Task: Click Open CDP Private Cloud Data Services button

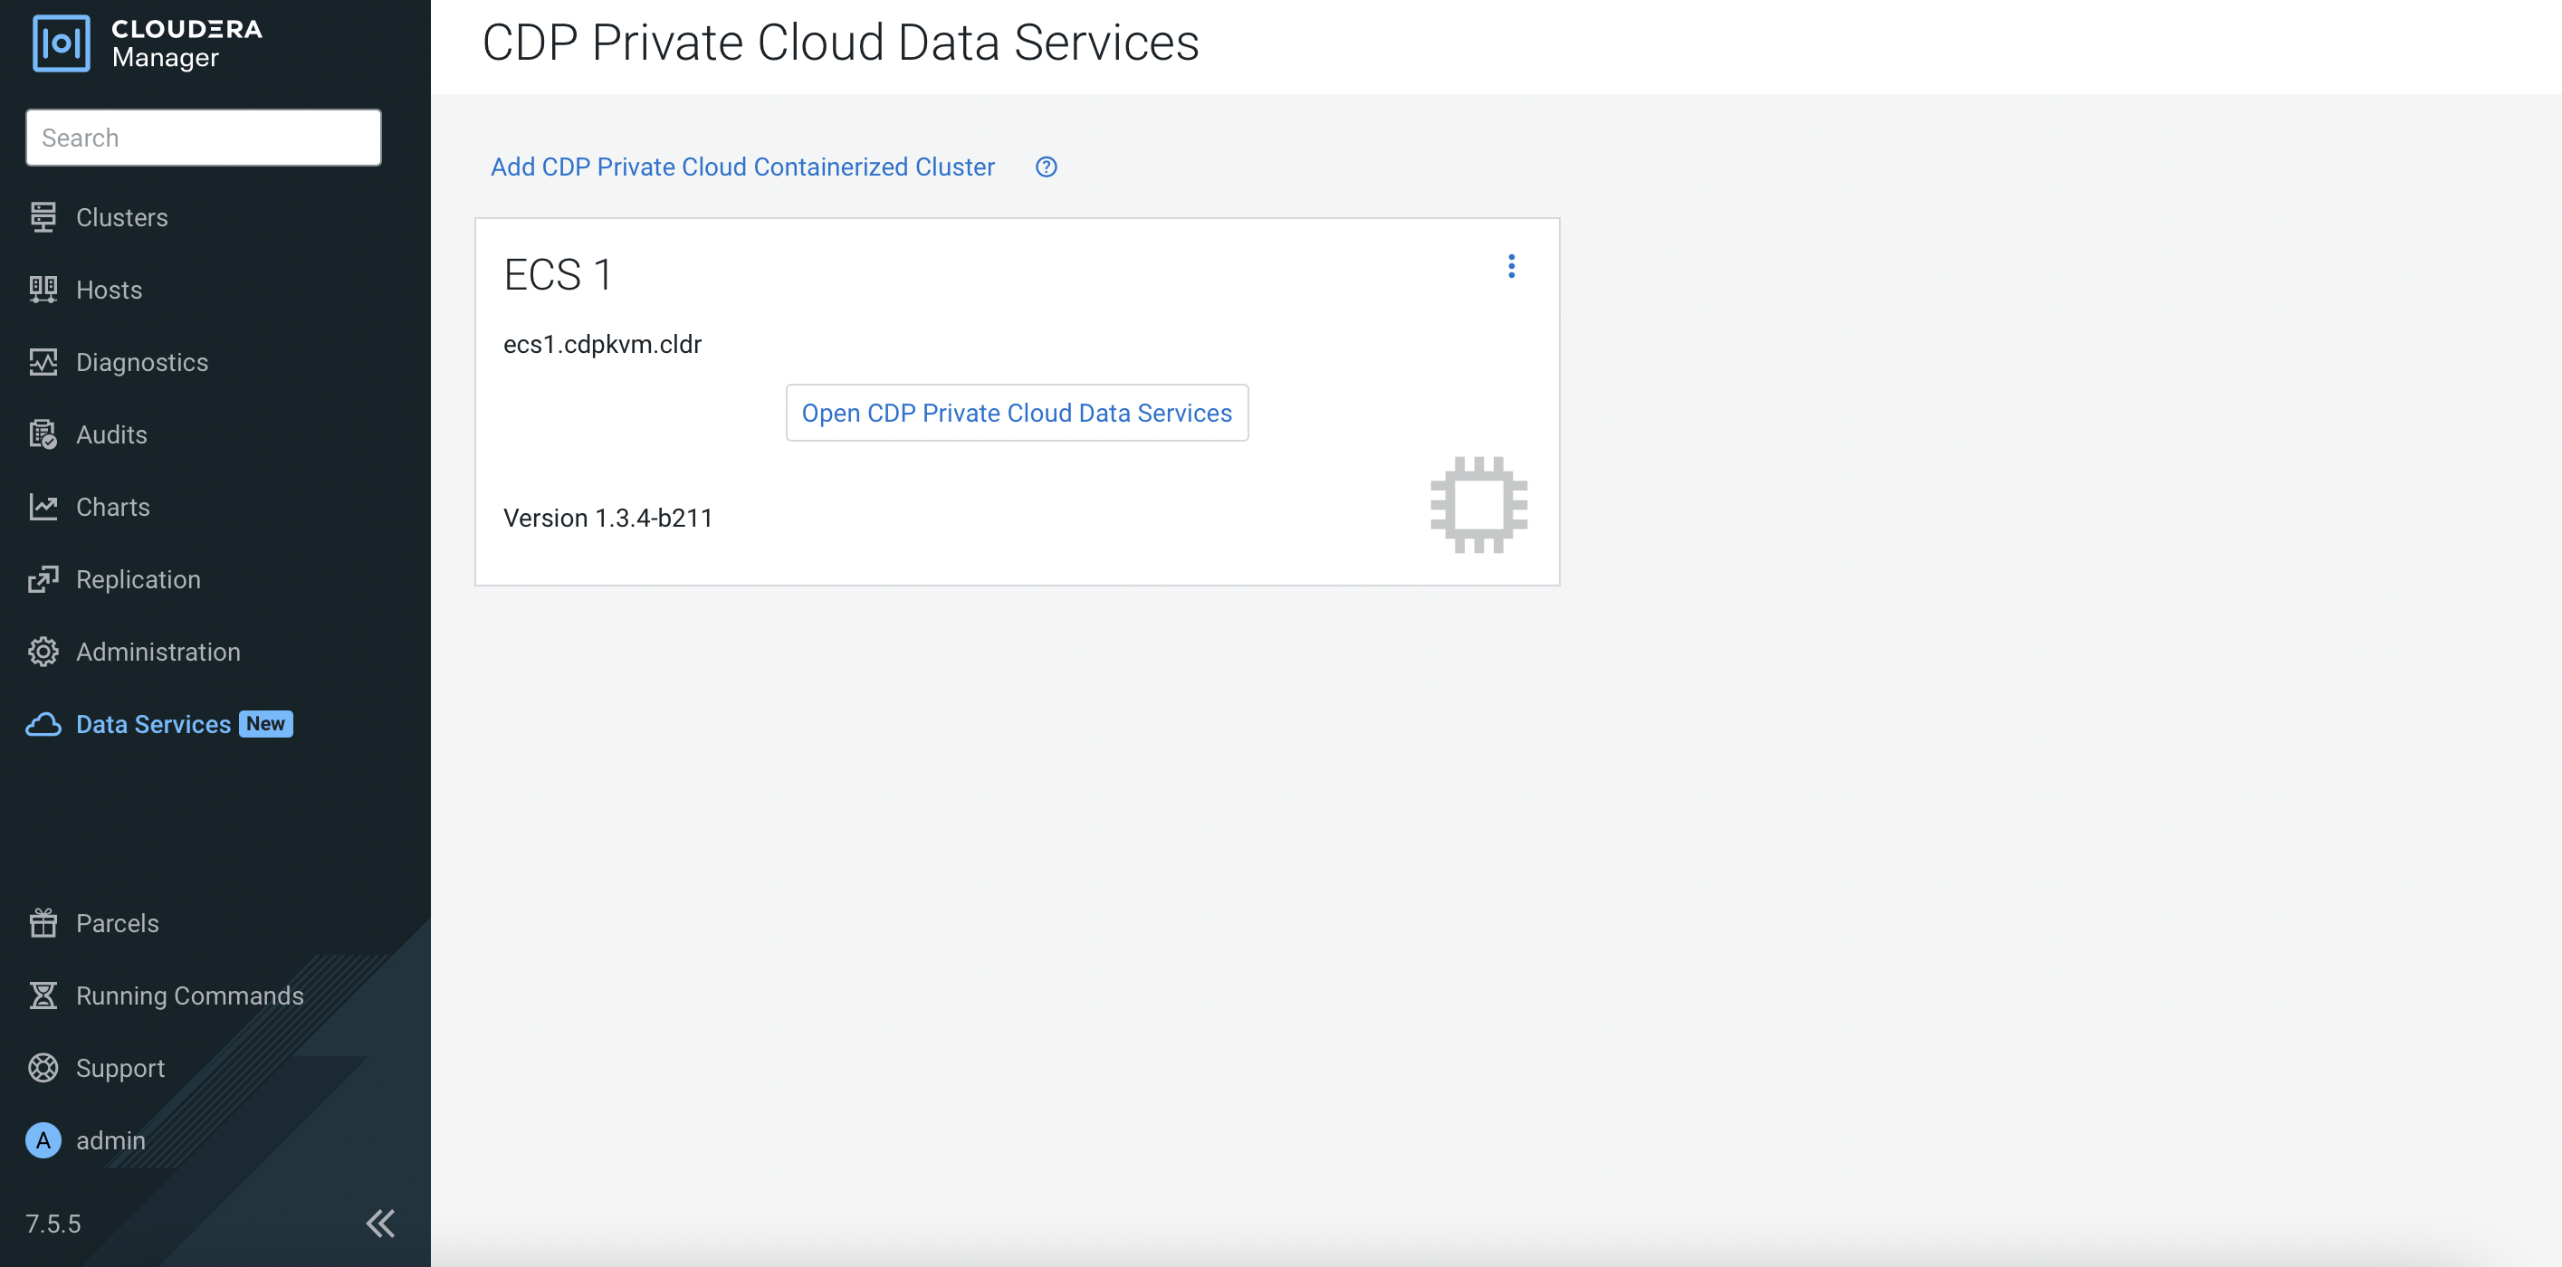Action: (x=1017, y=413)
